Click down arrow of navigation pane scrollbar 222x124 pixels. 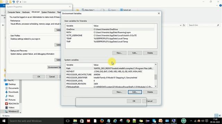[20, 112]
